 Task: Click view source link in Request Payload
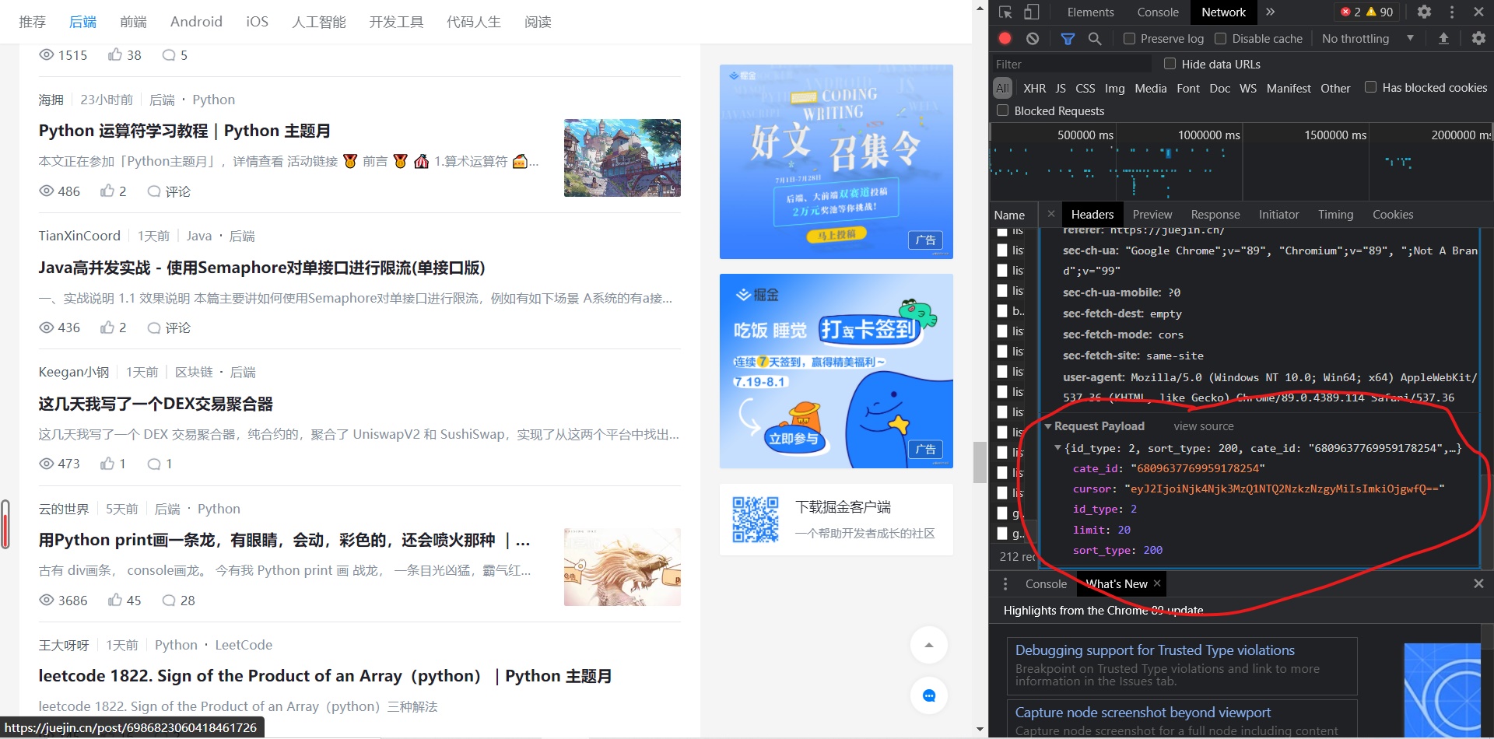pos(1204,426)
